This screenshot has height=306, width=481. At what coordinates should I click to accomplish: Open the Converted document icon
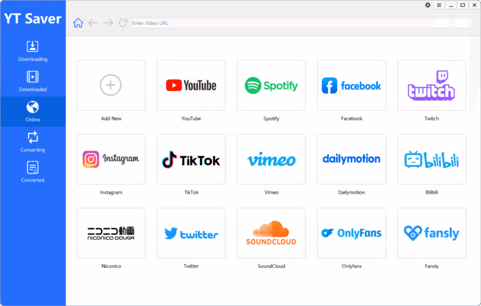click(33, 167)
